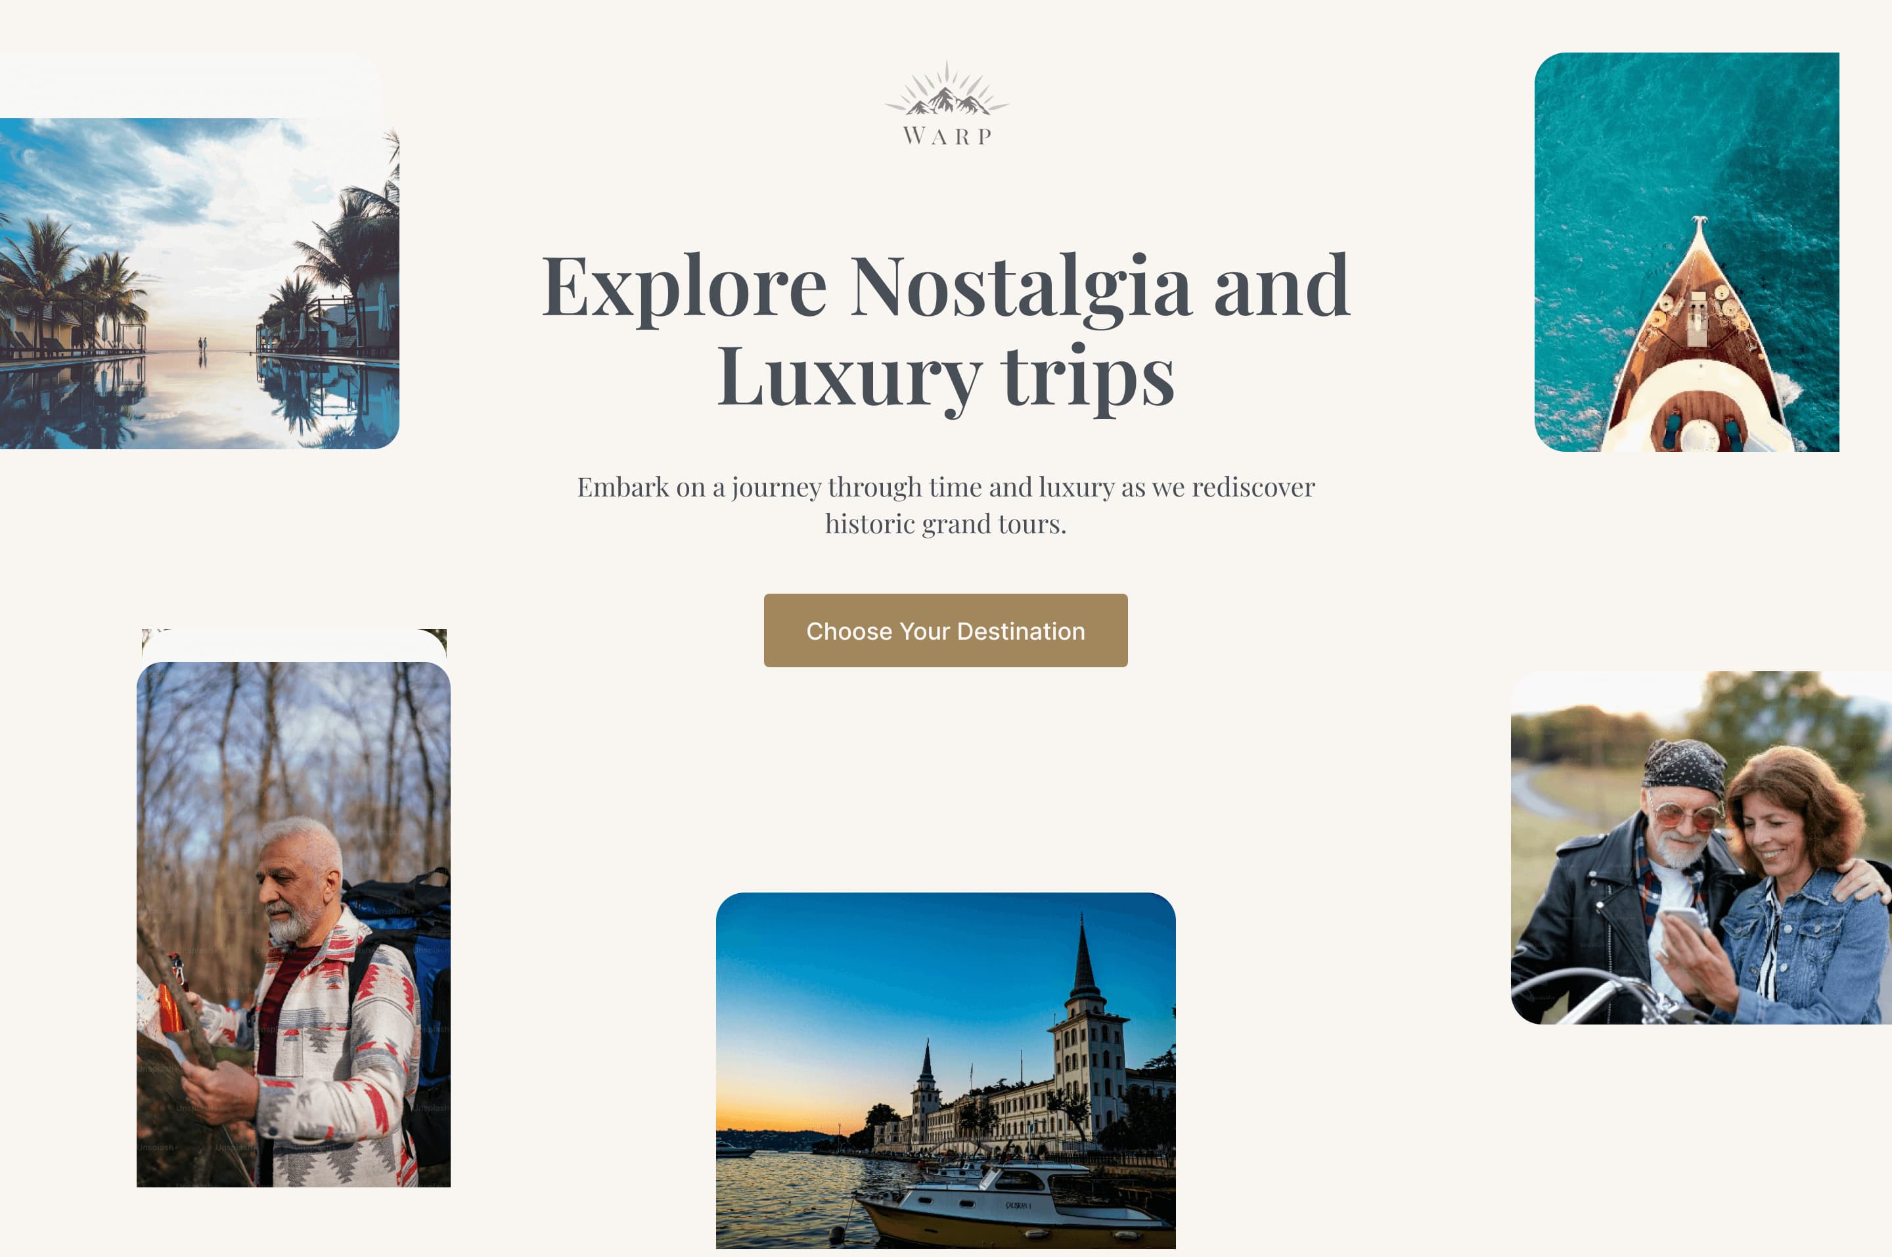Open the harbor sunset building photo
Screen dimensions: 1892x1257
tap(946, 1070)
